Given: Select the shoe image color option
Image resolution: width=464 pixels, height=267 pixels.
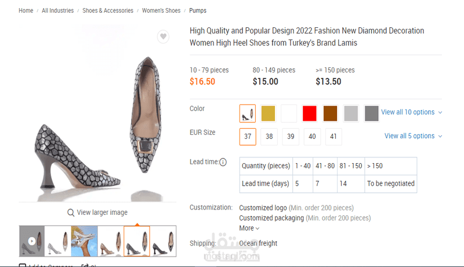Looking at the screenshot, I should 248,113.
